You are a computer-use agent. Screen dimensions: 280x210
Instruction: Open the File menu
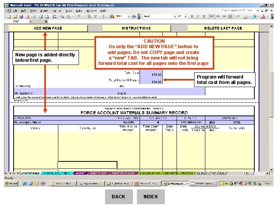[x=15, y=10]
